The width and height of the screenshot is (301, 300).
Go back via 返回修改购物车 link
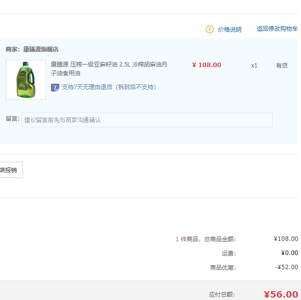pos(277,29)
